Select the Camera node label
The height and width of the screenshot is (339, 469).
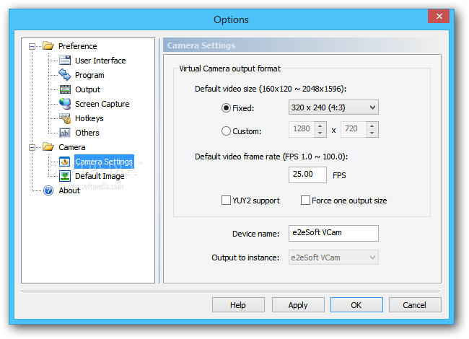(71, 147)
